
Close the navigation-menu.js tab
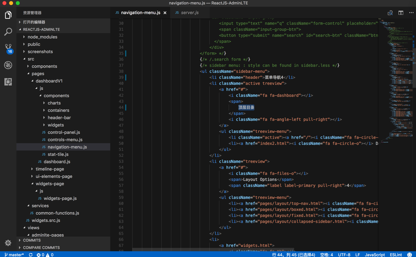point(165,13)
